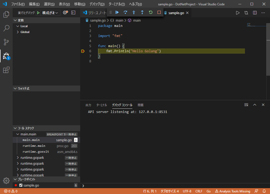This screenshot has width=270, height=194.
Task: Open the 選択(S) menu
Action: point(49,4)
